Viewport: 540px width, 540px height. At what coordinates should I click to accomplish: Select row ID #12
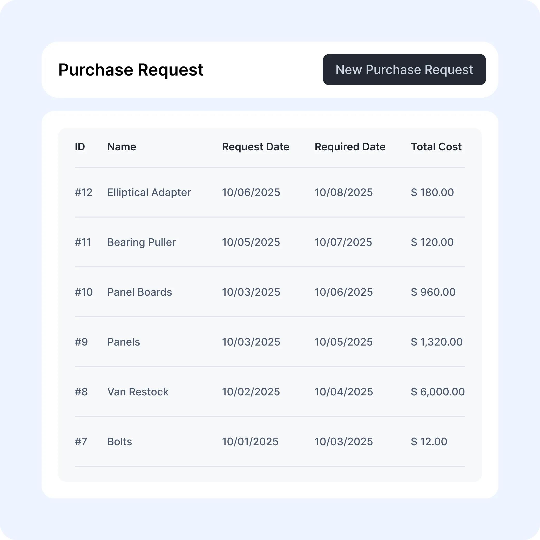pyautogui.click(x=84, y=192)
